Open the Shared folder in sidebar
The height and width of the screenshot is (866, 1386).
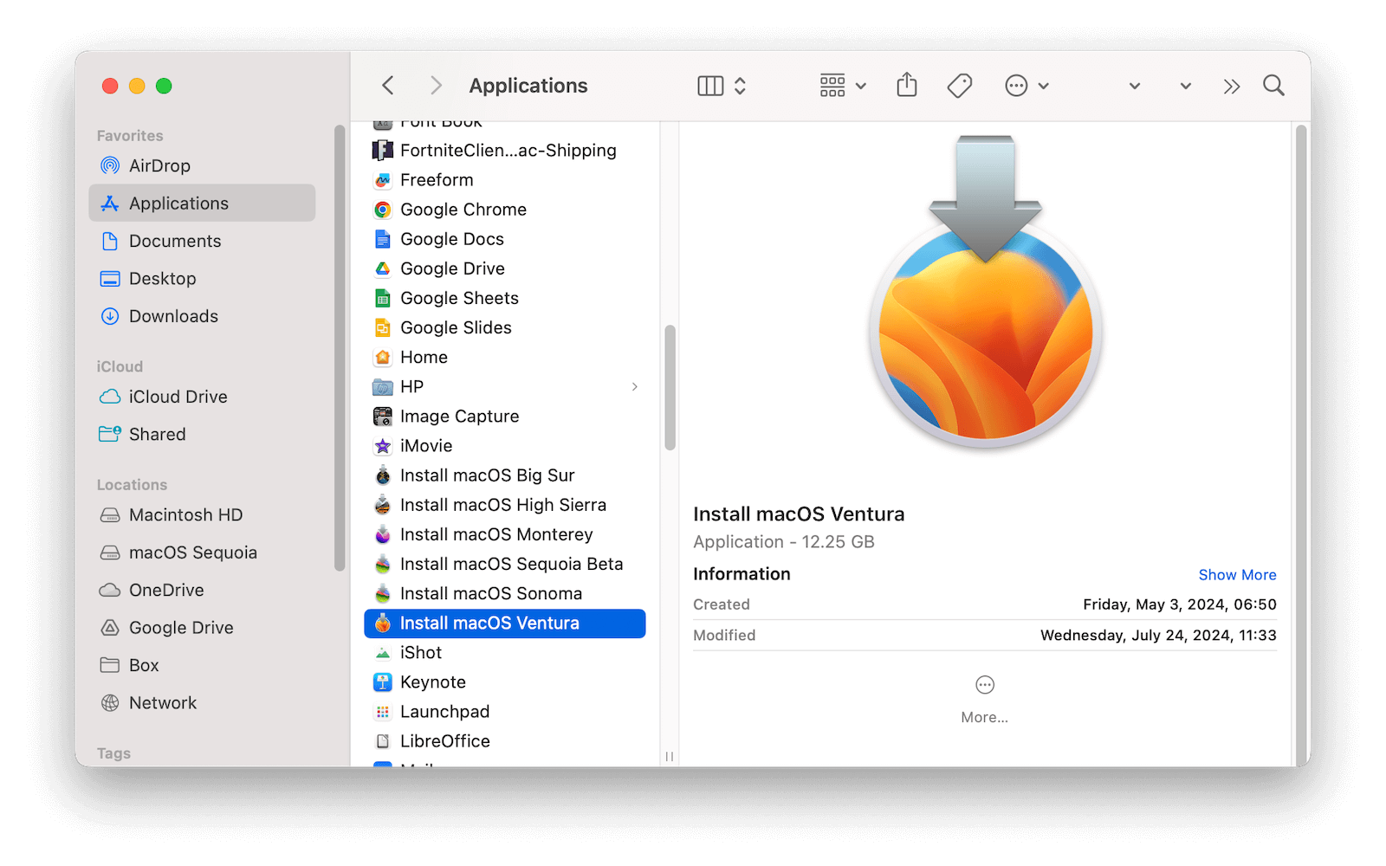tap(202, 434)
